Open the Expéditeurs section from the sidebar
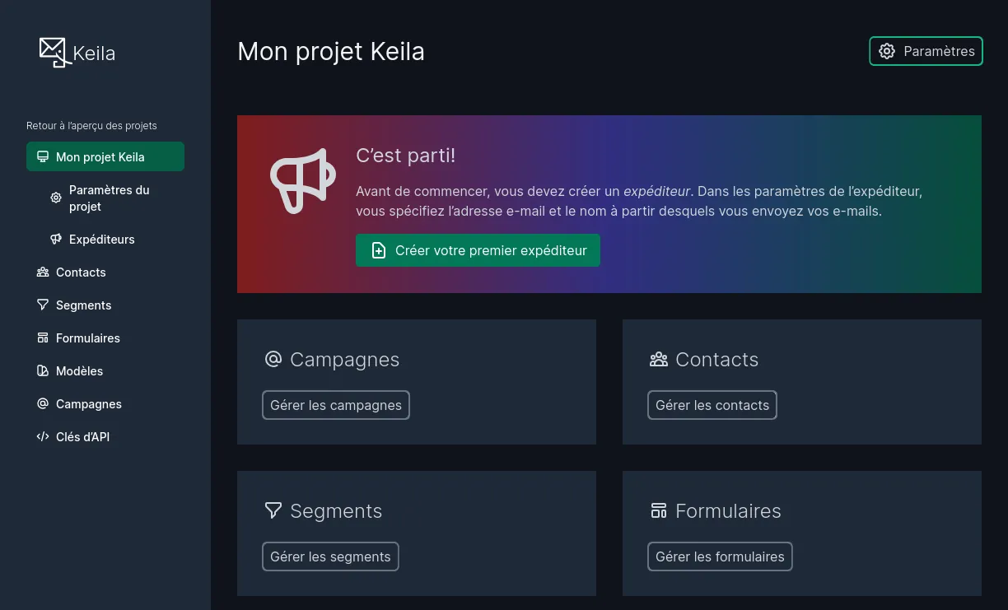Viewport: 1008px width, 610px height. click(102, 239)
